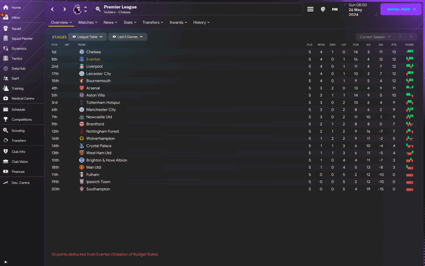425x266 pixels.
Task: Click the Finances sidebar icon
Action: 6,172
